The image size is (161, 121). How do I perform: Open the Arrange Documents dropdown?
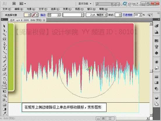coord(23,4)
